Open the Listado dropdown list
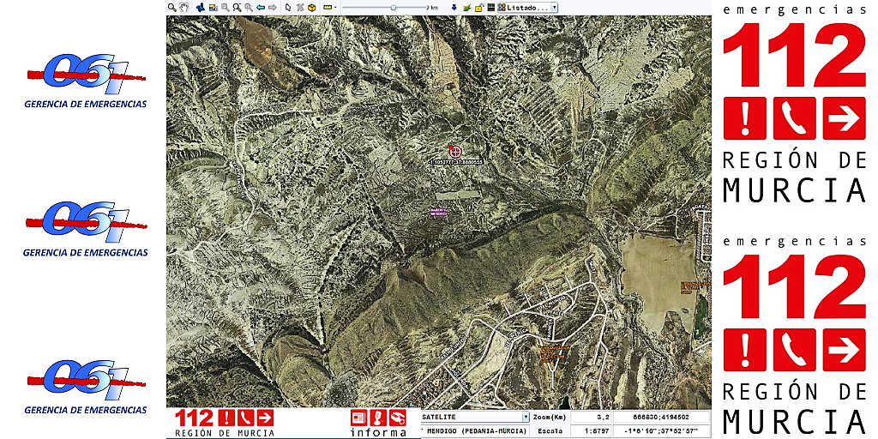 click(527, 7)
